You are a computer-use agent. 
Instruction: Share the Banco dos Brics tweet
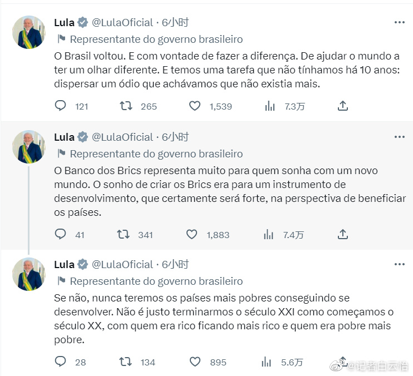coord(343,234)
